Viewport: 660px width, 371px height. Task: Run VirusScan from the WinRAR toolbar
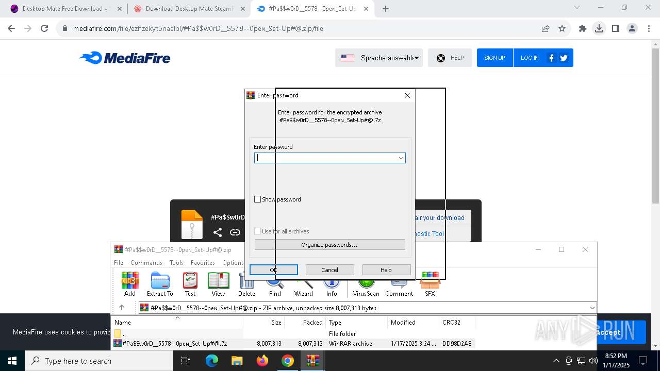tap(366, 288)
